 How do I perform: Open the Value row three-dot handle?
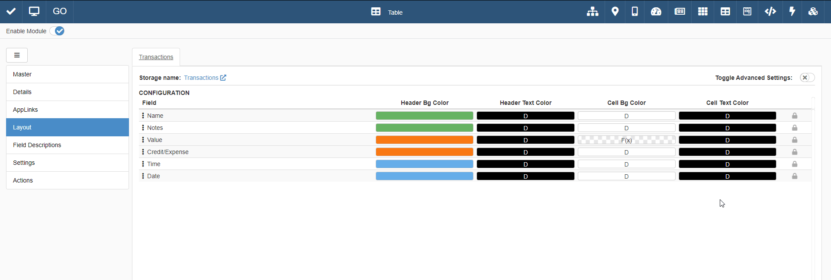(x=143, y=140)
